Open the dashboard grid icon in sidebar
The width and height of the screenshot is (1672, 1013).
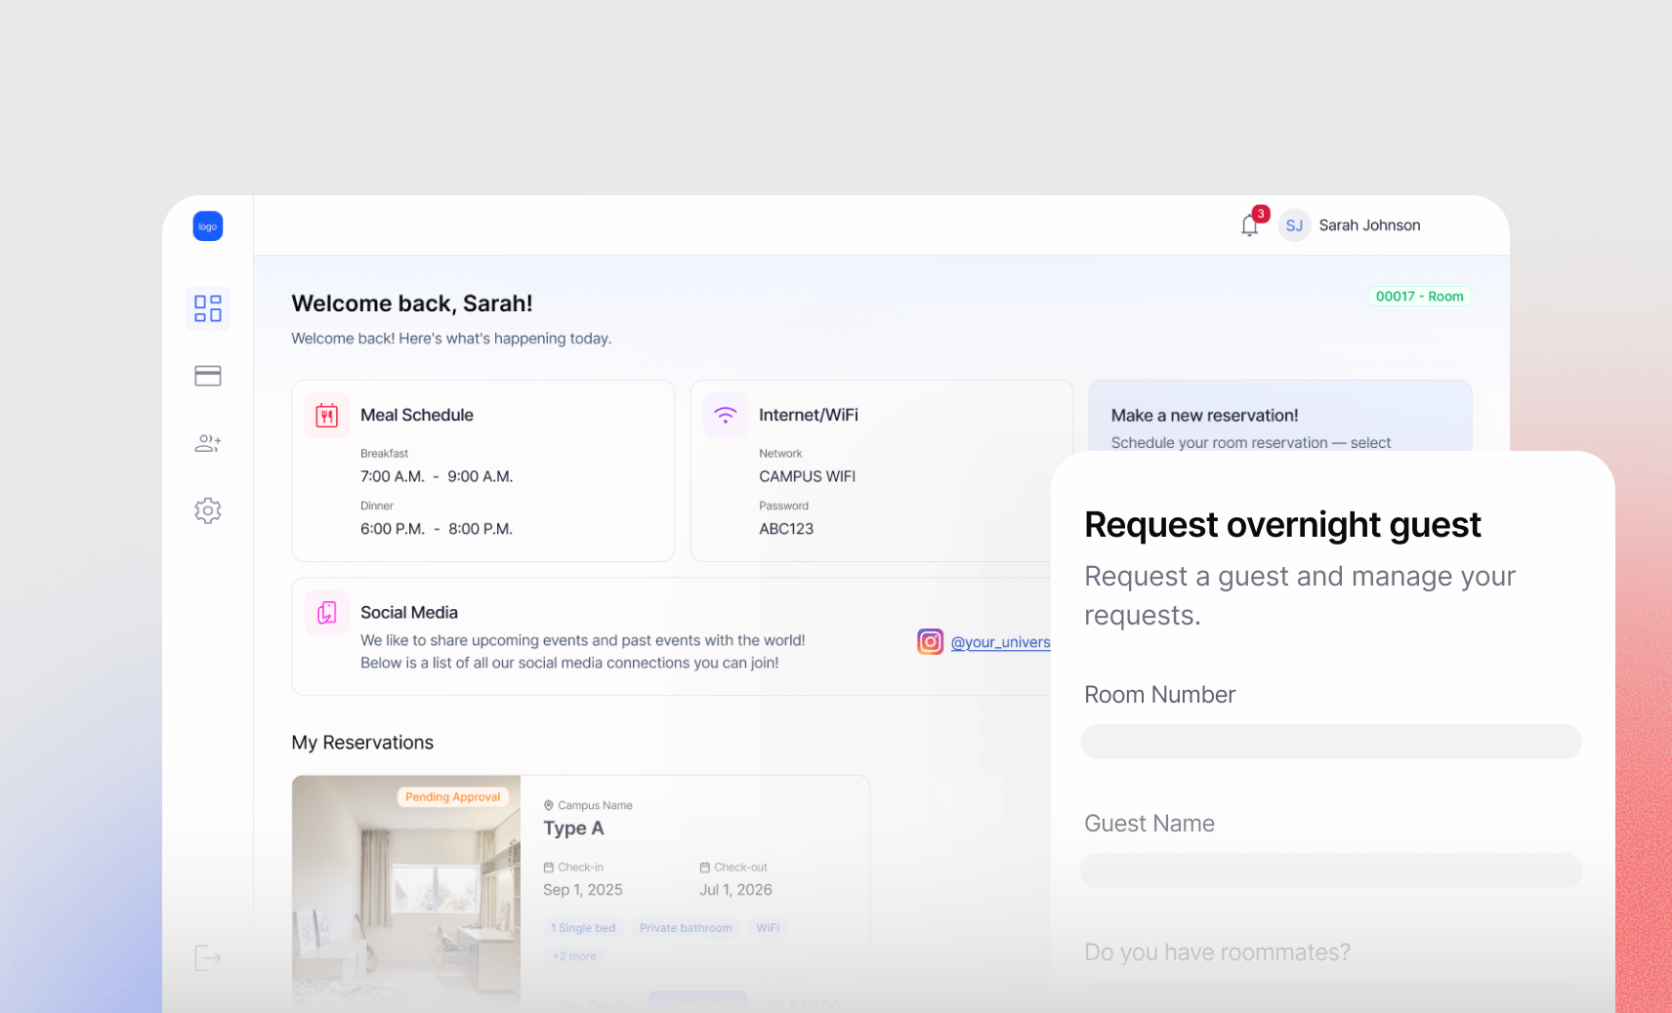pos(207,308)
